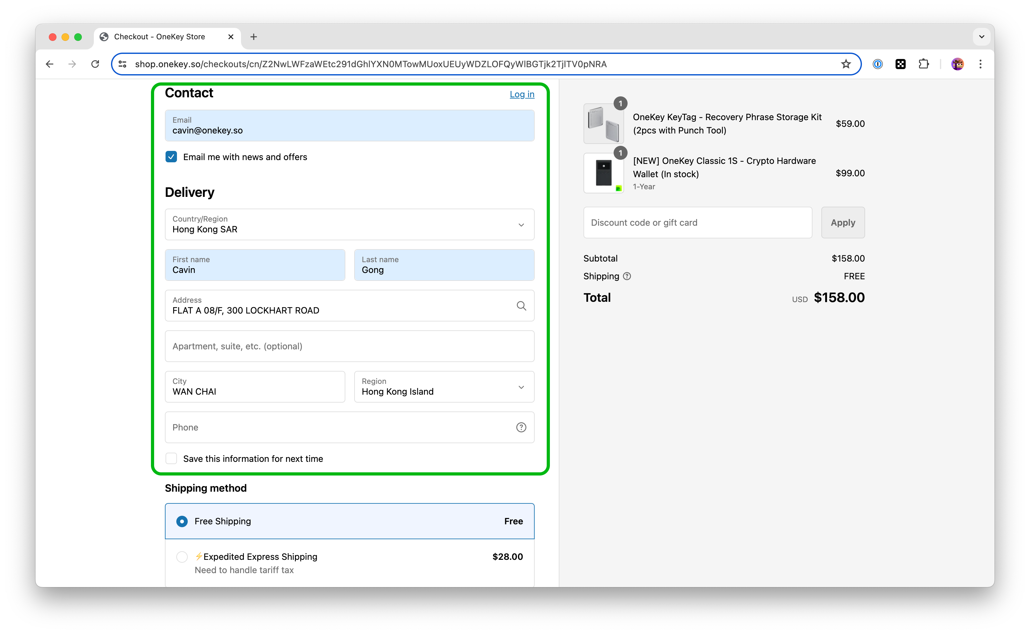This screenshot has width=1030, height=634.
Task: Open the black dice extension icon
Action: (900, 64)
